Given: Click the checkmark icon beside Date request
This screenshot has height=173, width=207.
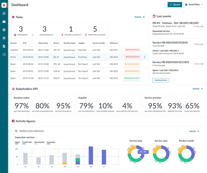Looking at the screenshot, I should (x=33, y=35).
